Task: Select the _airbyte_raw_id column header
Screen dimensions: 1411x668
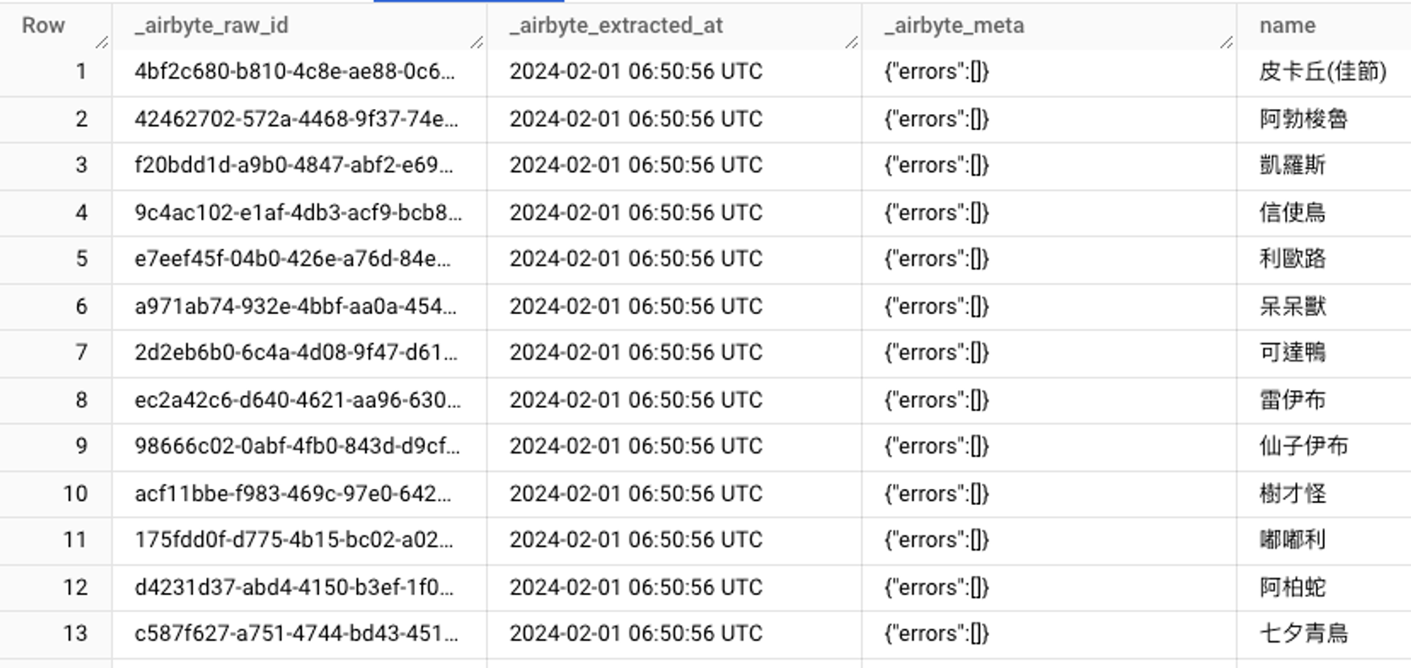Action: [211, 25]
